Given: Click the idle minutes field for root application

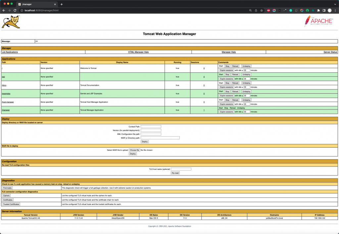Looking at the screenshot, I should click(247, 70).
